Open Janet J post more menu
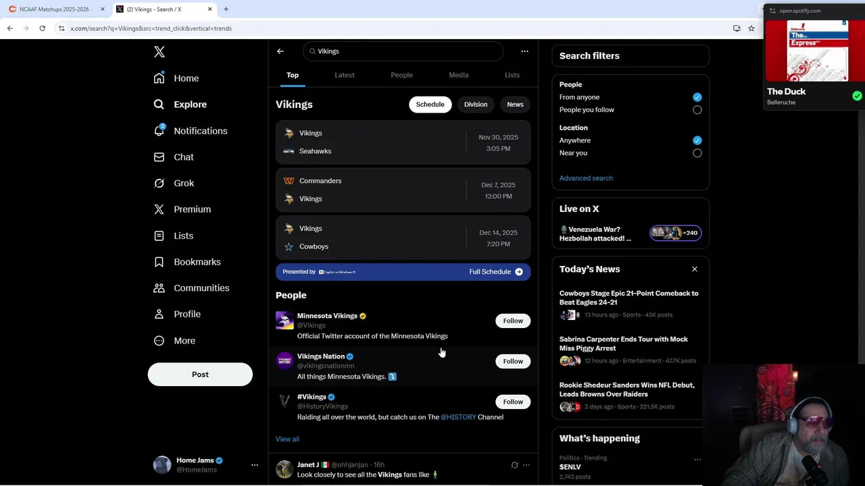Screen dimensions: 865x486 tap(526, 465)
